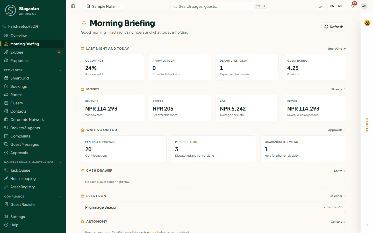Open Properties in the sidebar

[33, 61]
